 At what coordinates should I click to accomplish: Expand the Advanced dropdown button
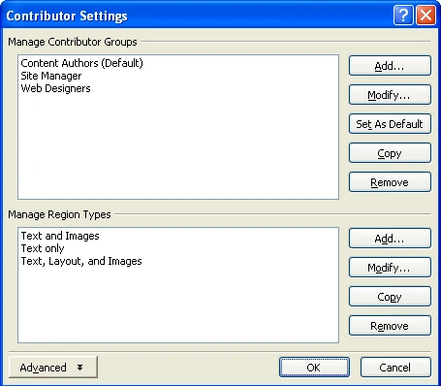tap(53, 368)
